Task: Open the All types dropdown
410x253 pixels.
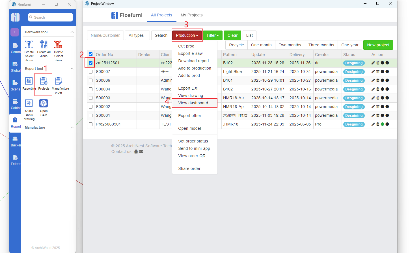Action: click(x=137, y=35)
